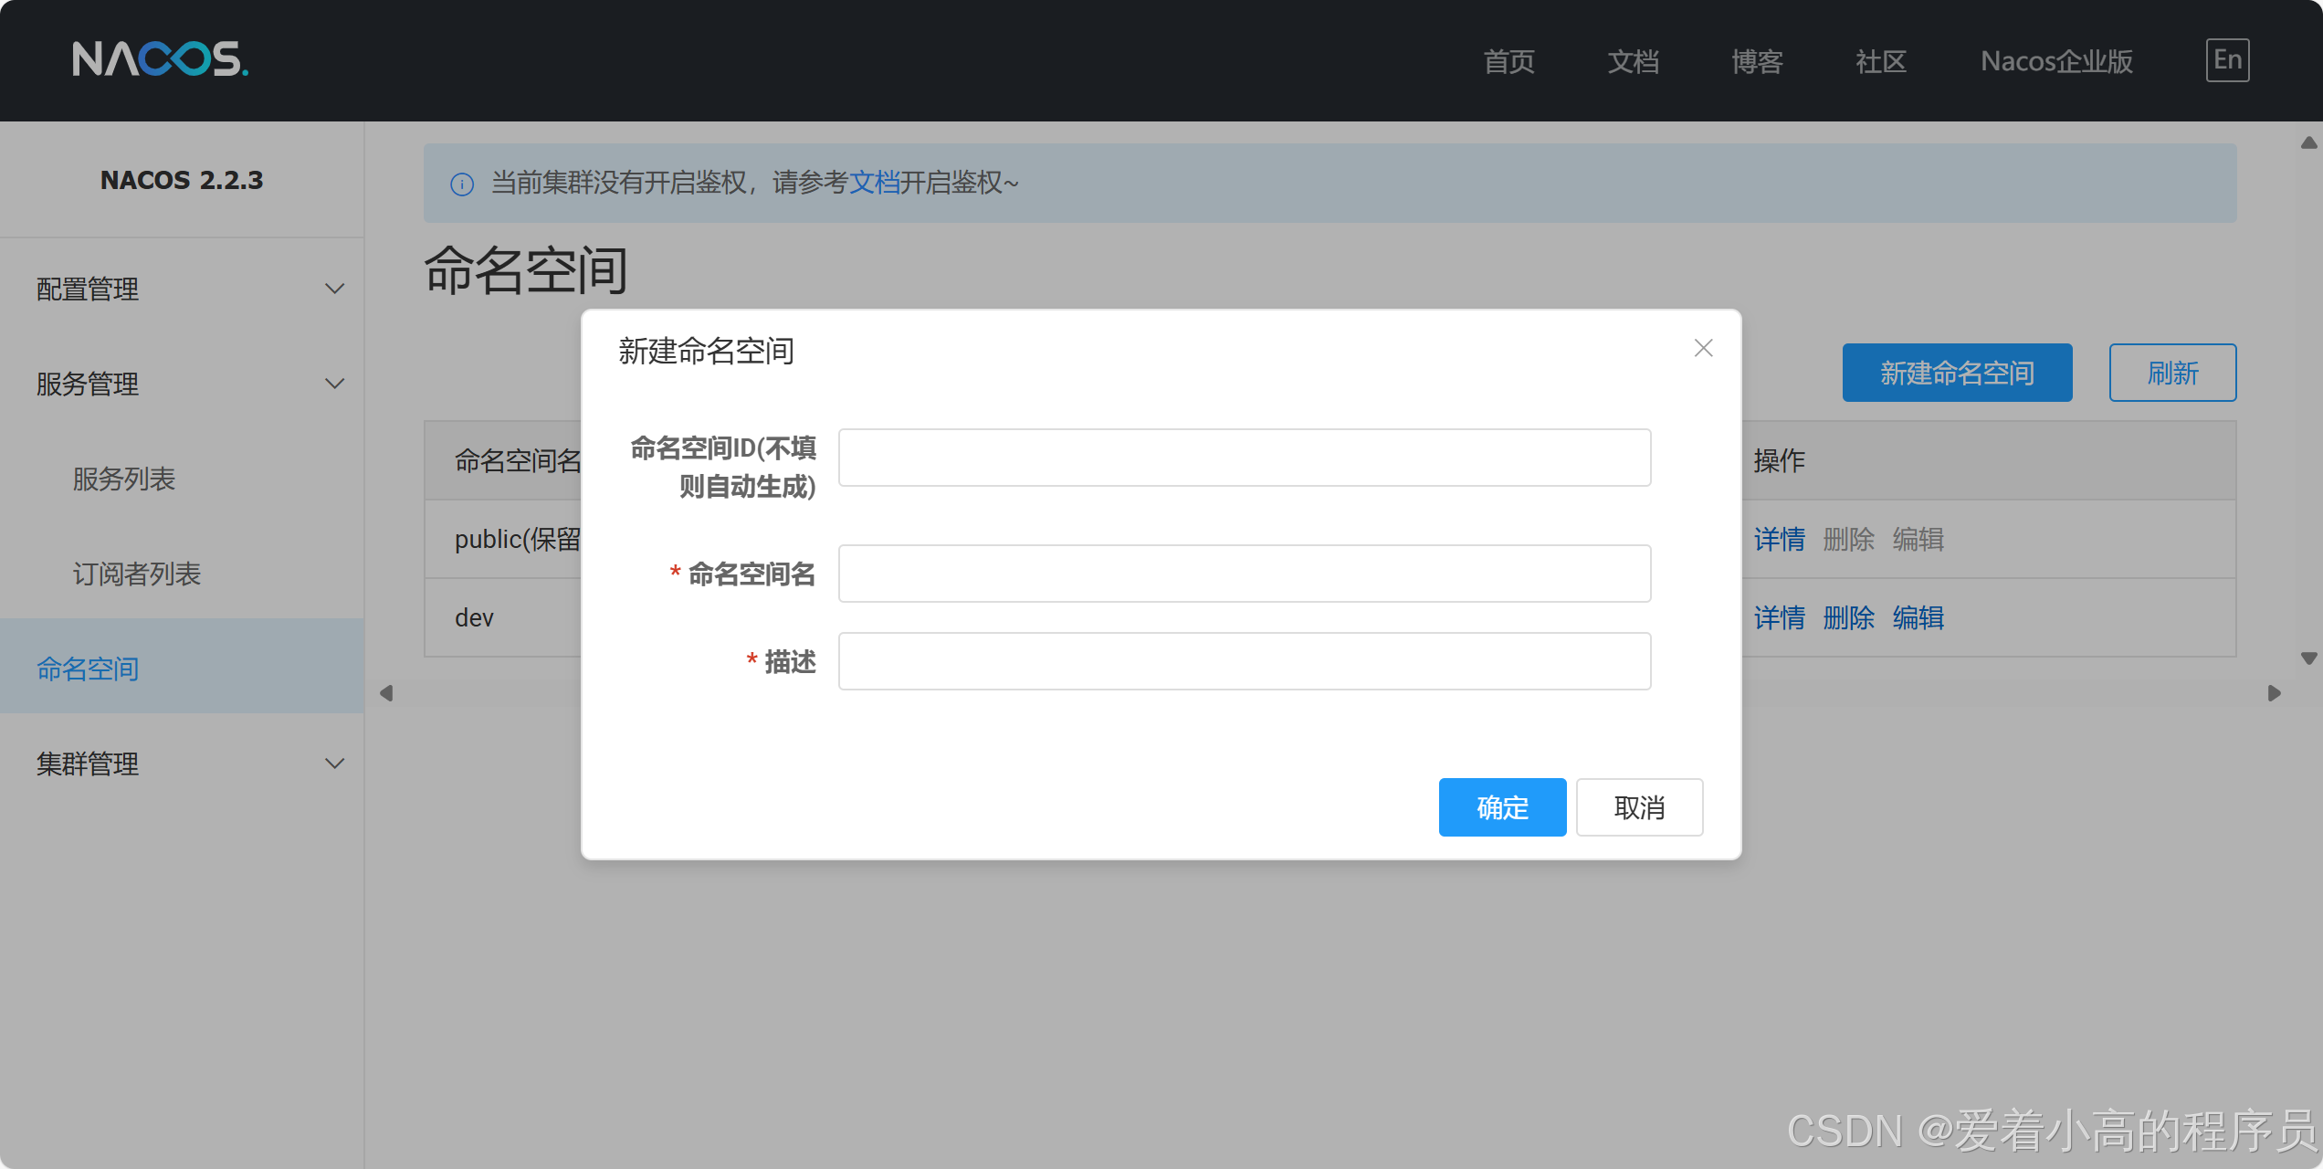Click into the 命名空间名 field
The image size is (2323, 1169).
tap(1244, 574)
